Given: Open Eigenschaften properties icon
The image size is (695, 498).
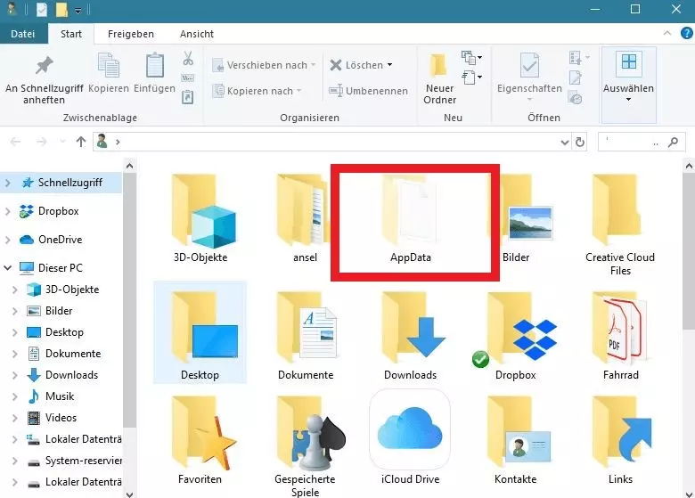Looking at the screenshot, I should pos(529,65).
